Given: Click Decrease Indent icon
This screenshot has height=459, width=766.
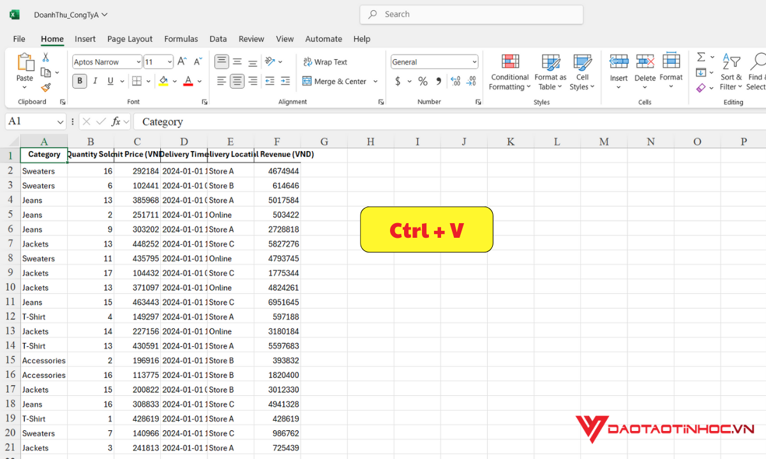Looking at the screenshot, I should tap(269, 81).
